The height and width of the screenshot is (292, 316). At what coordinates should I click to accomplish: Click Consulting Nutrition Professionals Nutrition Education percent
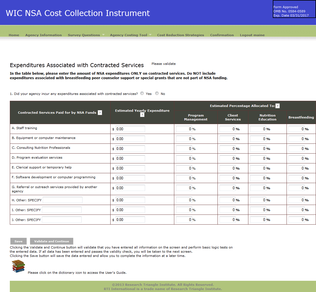258,149
